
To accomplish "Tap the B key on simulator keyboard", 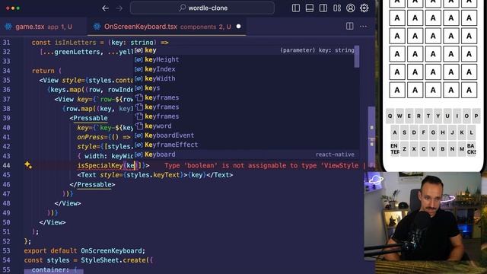I will [443, 149].
